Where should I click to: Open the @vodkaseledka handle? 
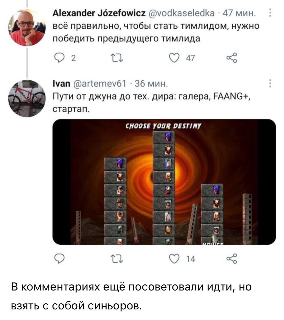click(x=181, y=13)
